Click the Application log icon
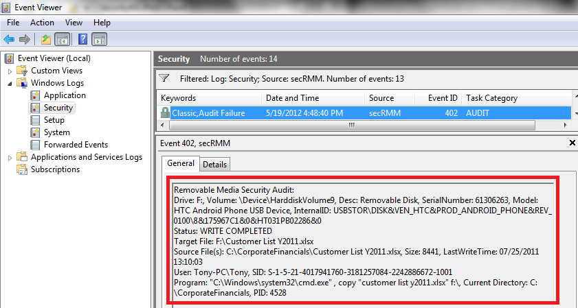Image resolution: width=578 pixels, height=308 pixels. 35,95
